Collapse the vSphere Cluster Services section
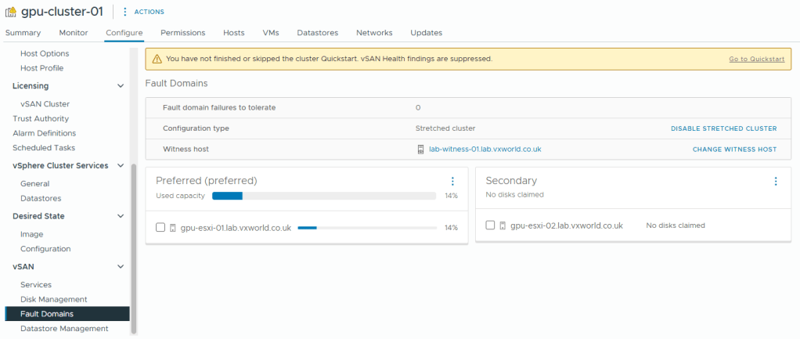 point(121,165)
